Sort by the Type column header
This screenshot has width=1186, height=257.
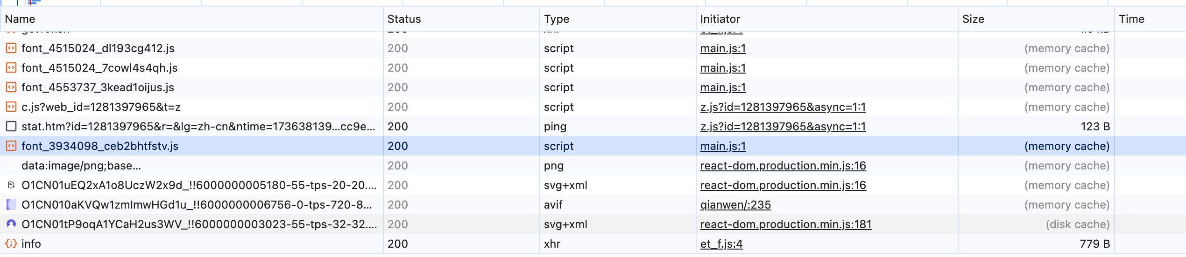(x=556, y=19)
